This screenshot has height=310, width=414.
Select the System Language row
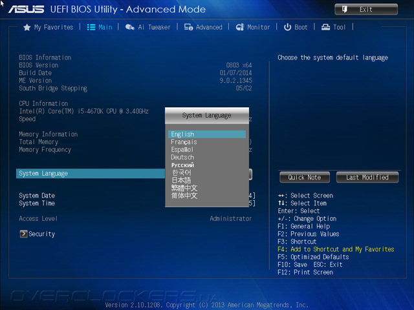tap(91, 174)
